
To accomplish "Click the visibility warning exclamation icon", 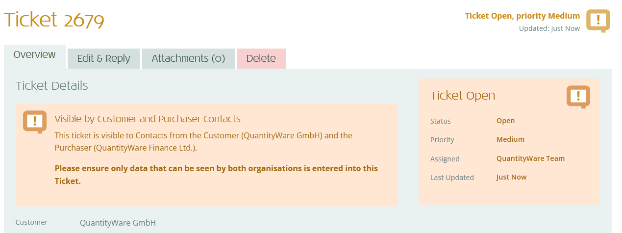I will coord(35,121).
